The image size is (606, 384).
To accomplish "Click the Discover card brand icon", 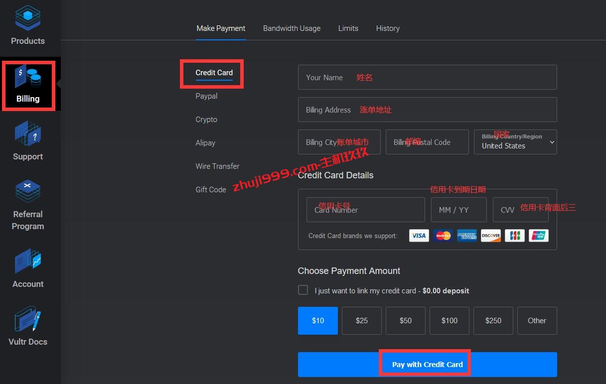I will 491,236.
